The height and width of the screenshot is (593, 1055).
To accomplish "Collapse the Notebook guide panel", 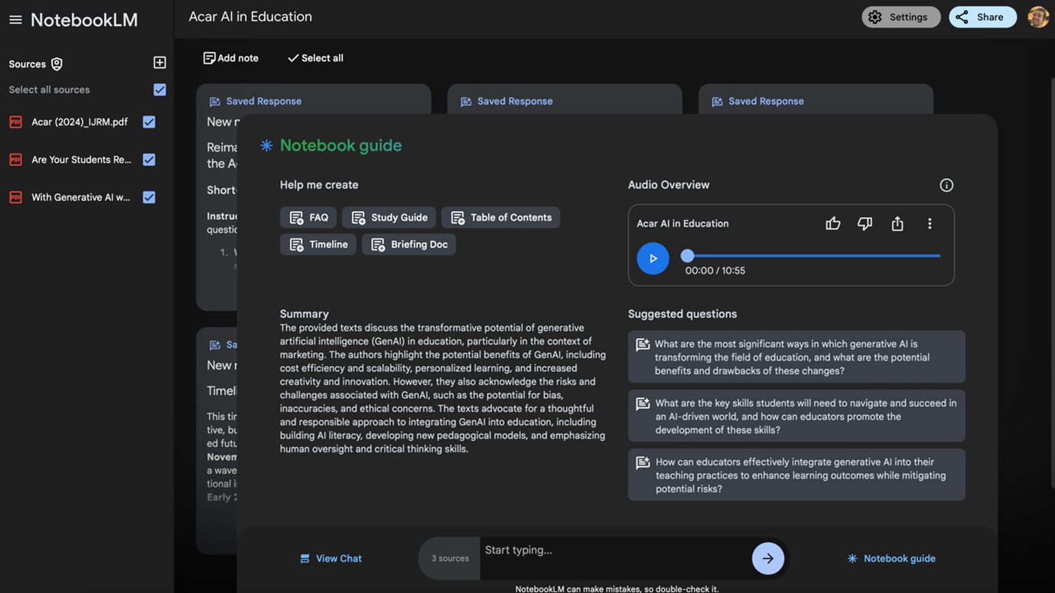I will [x=891, y=559].
